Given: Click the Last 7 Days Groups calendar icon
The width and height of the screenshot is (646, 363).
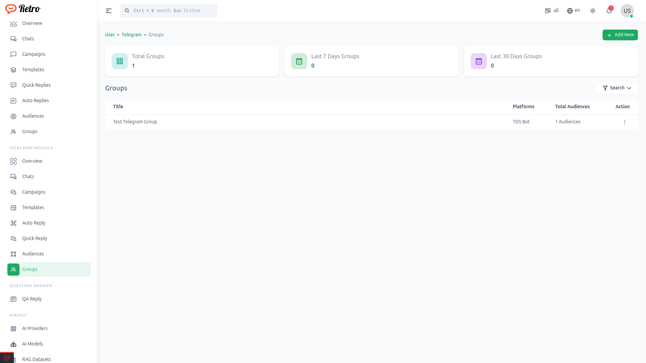Looking at the screenshot, I should (299, 61).
